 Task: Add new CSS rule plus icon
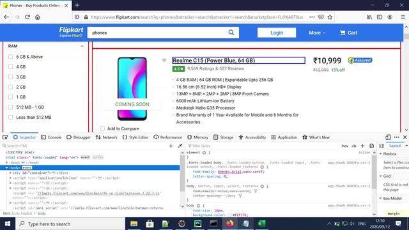362,146
